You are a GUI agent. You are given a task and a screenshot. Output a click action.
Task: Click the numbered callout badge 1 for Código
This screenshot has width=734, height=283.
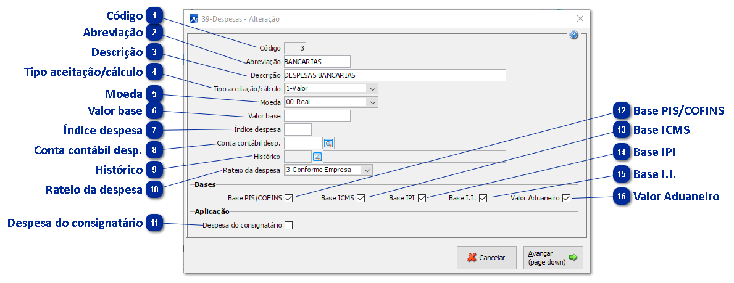[x=156, y=16]
